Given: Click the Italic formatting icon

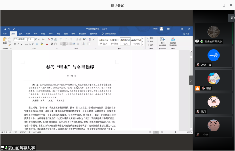Looking at the screenshot, I should pos(18,44).
